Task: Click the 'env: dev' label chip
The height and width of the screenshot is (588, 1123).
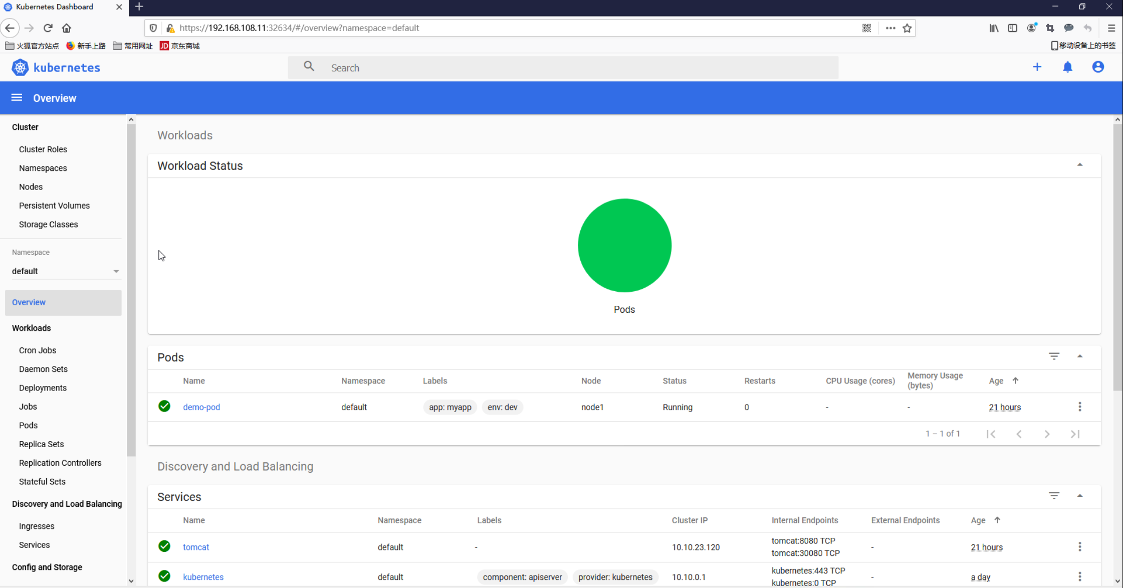Action: click(502, 407)
